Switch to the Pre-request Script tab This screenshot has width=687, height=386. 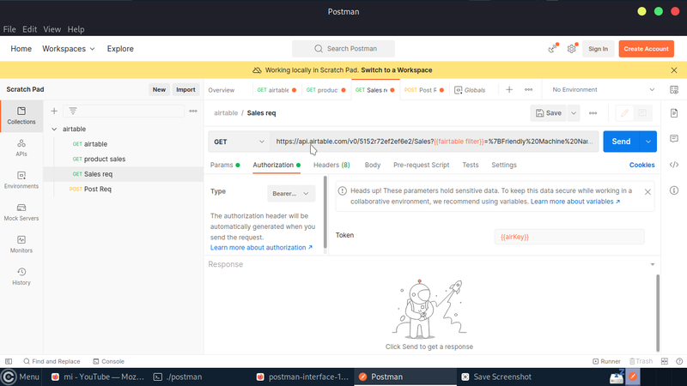tap(421, 165)
